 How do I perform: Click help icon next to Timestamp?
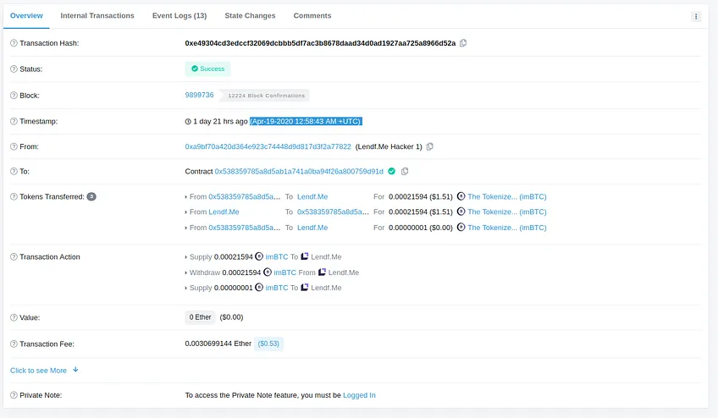click(14, 121)
